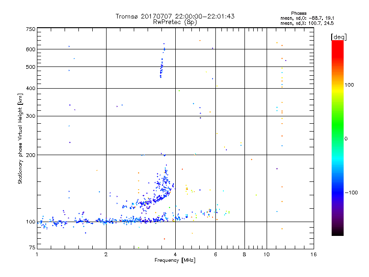
Task: Click the x-axis '8' tick label
Action: tap(244, 254)
